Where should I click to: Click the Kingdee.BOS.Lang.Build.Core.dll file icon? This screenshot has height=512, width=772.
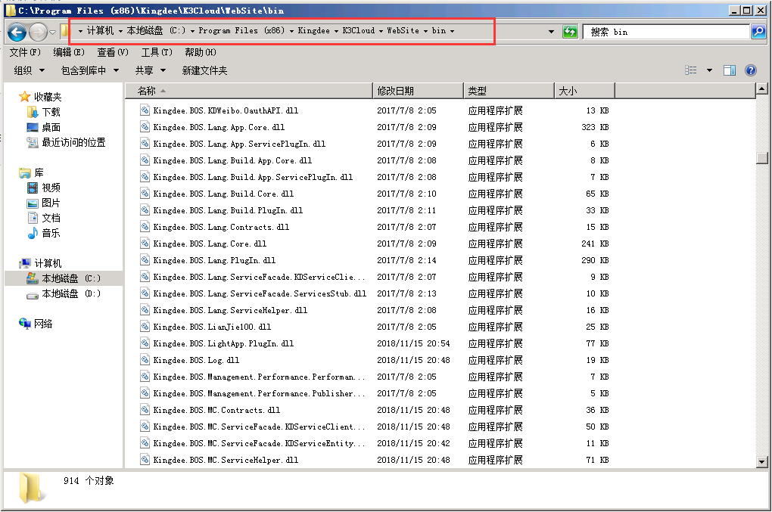(145, 194)
